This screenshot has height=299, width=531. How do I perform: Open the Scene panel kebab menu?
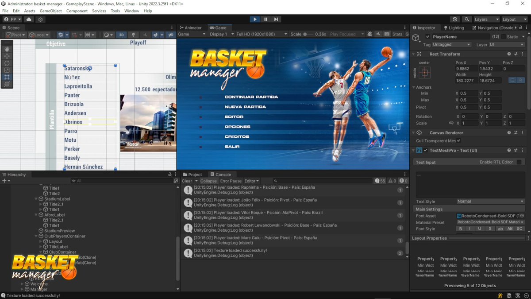172,27
